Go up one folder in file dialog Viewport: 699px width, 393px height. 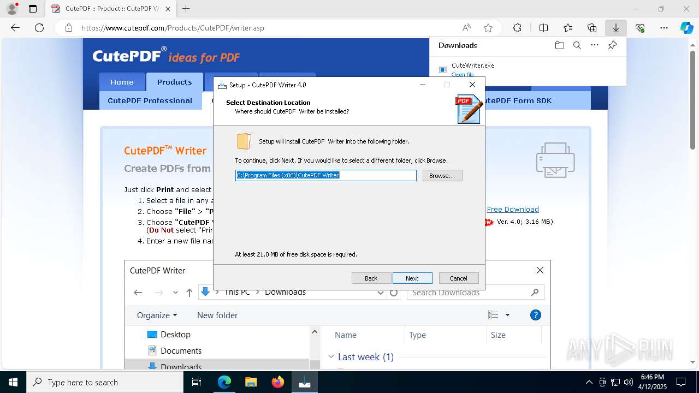point(189,293)
